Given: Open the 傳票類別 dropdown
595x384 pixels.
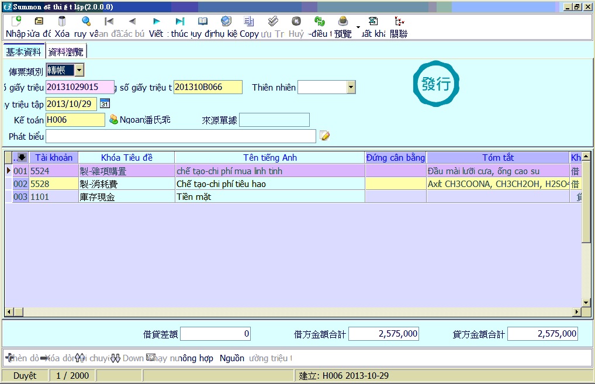Looking at the screenshot, I should [x=79, y=71].
